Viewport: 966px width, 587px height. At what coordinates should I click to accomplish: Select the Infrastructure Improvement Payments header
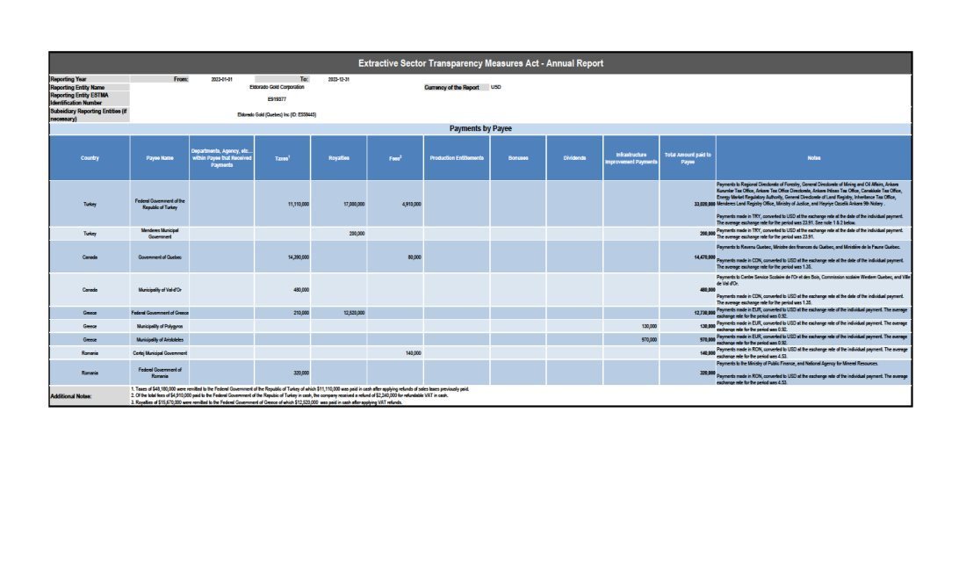(631, 158)
